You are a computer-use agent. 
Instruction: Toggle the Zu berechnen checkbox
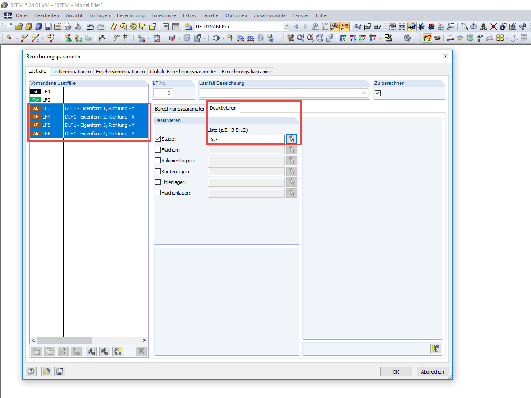tap(378, 93)
